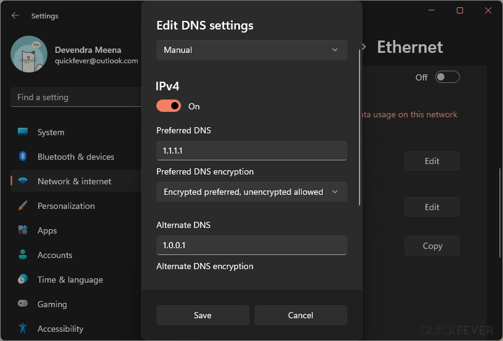Click the Bluetooth icon in sidebar
Viewport: 503px width, 341px height.
[23, 156]
